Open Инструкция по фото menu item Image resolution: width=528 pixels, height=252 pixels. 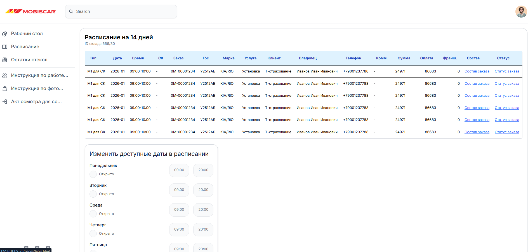[x=37, y=89]
